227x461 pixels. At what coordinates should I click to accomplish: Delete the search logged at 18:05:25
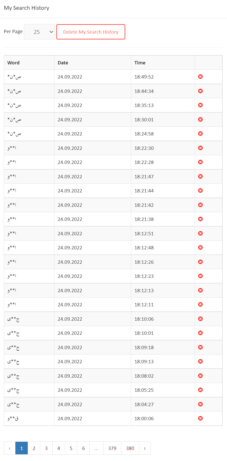[201, 390]
